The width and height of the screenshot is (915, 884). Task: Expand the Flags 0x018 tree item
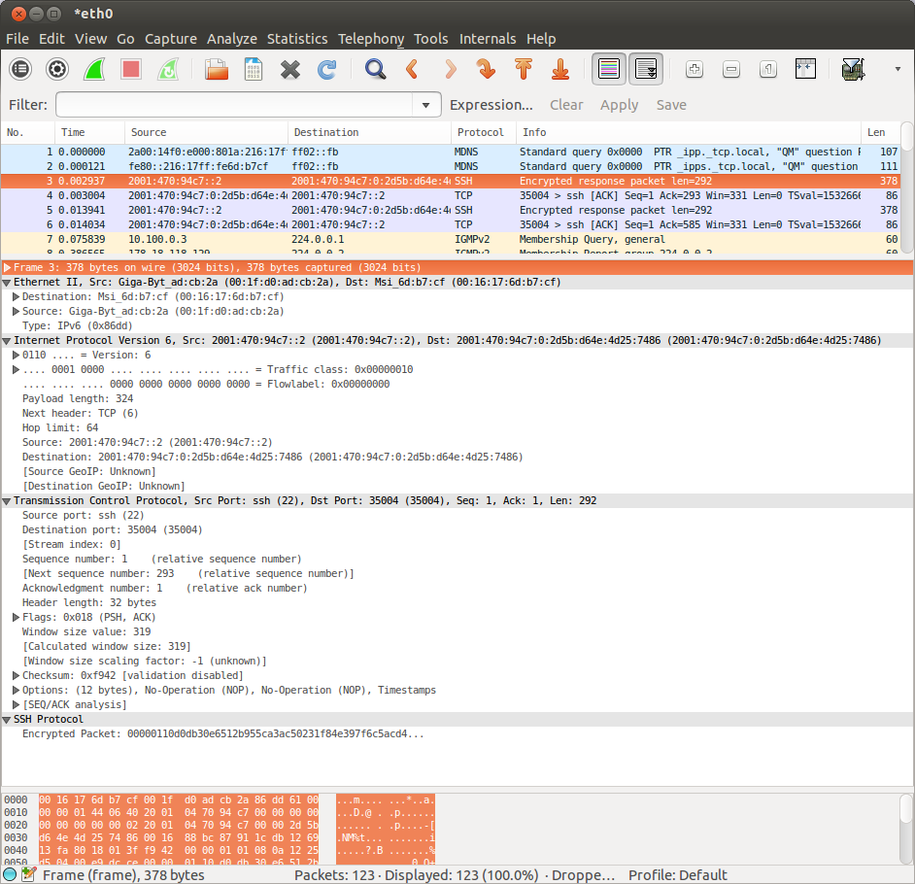click(x=17, y=617)
